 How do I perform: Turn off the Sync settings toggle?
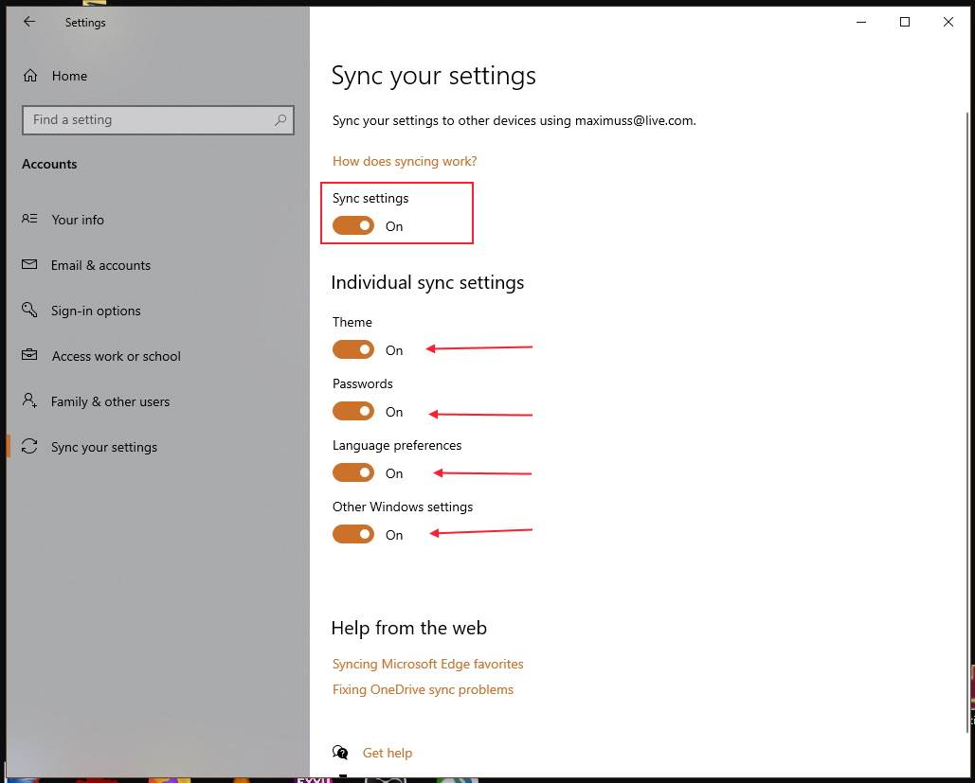pos(353,225)
